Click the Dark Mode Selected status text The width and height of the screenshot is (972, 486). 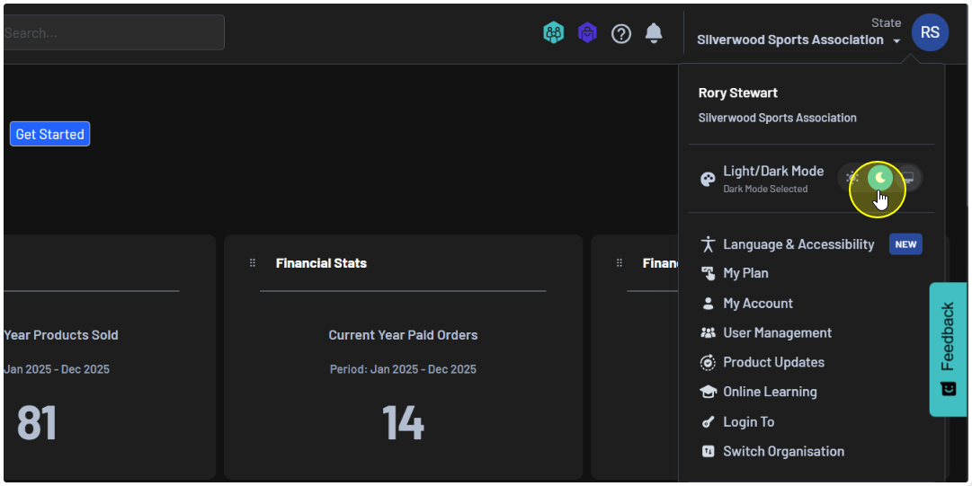765,189
